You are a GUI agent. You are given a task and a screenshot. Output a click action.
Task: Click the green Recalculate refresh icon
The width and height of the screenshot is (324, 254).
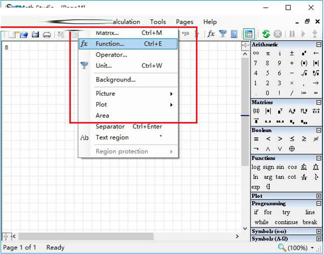pyautogui.click(x=266, y=34)
